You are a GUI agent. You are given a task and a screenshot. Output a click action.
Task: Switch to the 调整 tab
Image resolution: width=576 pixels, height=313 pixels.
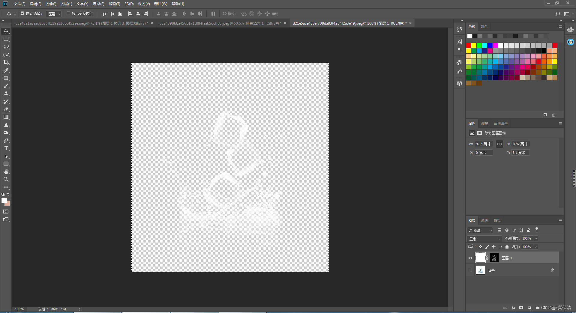pos(484,124)
